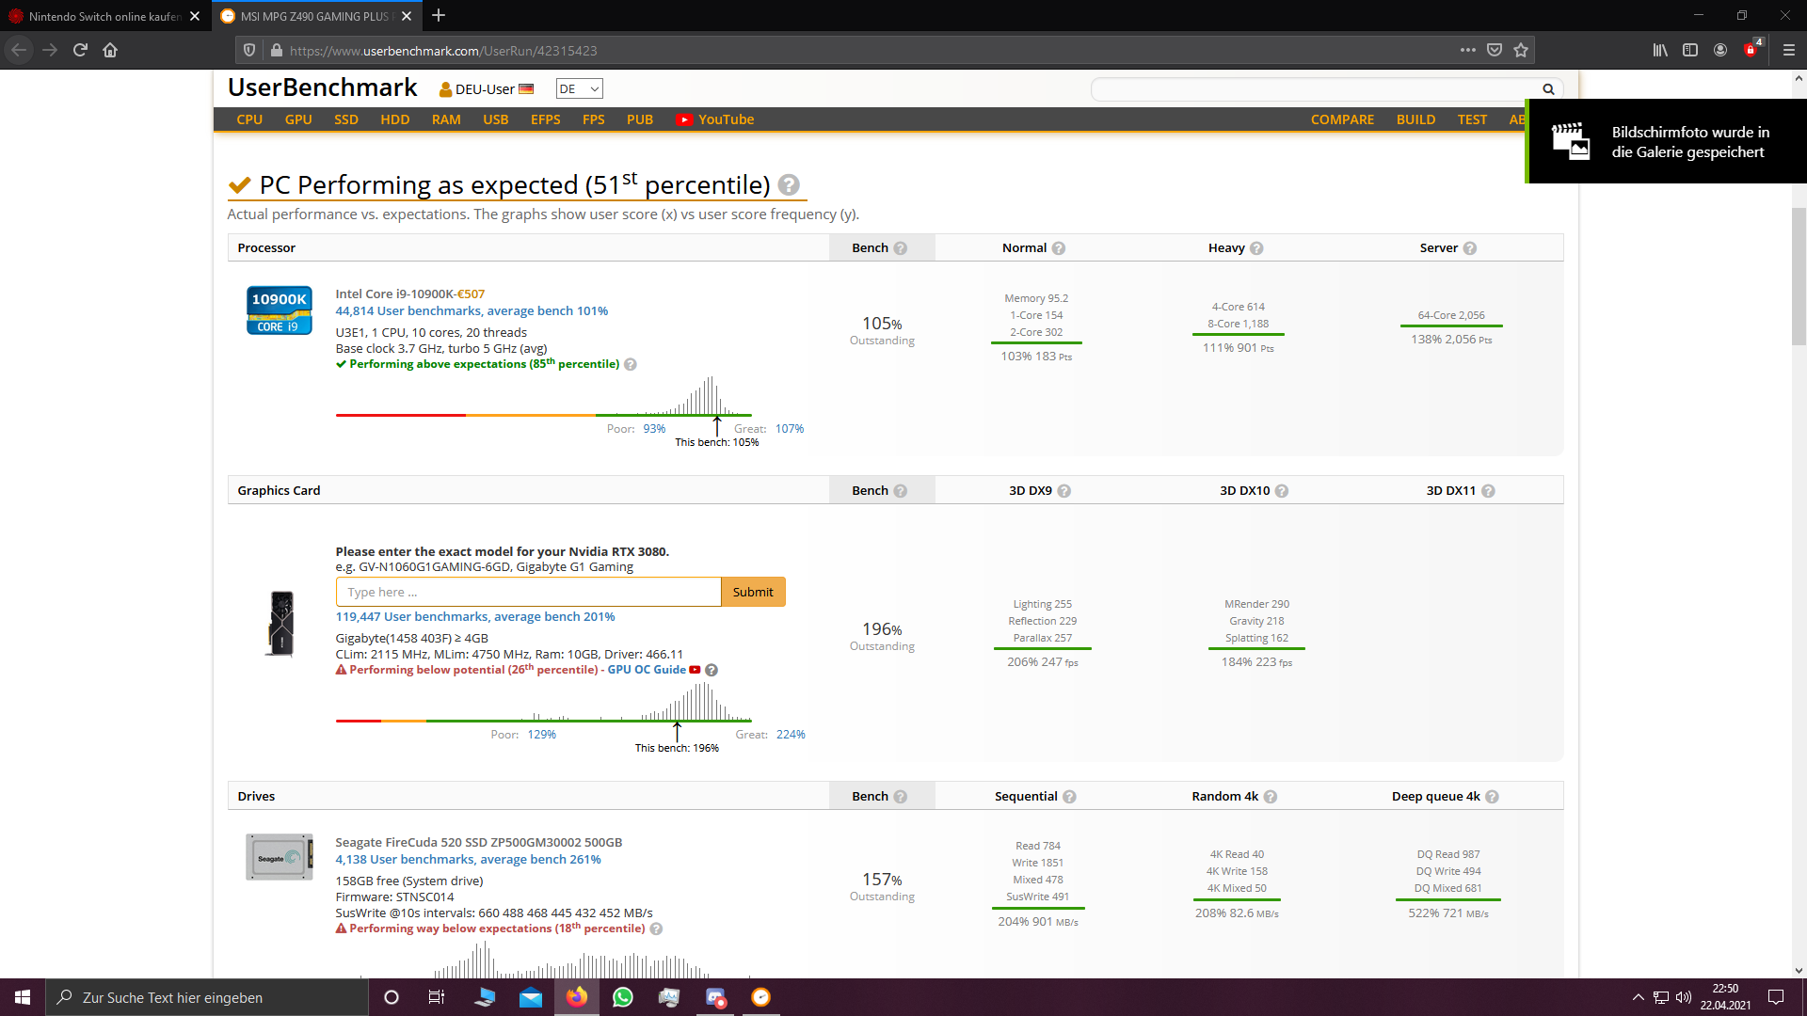
Task: Open Firefox hamburger application menu
Action: [x=1788, y=50]
